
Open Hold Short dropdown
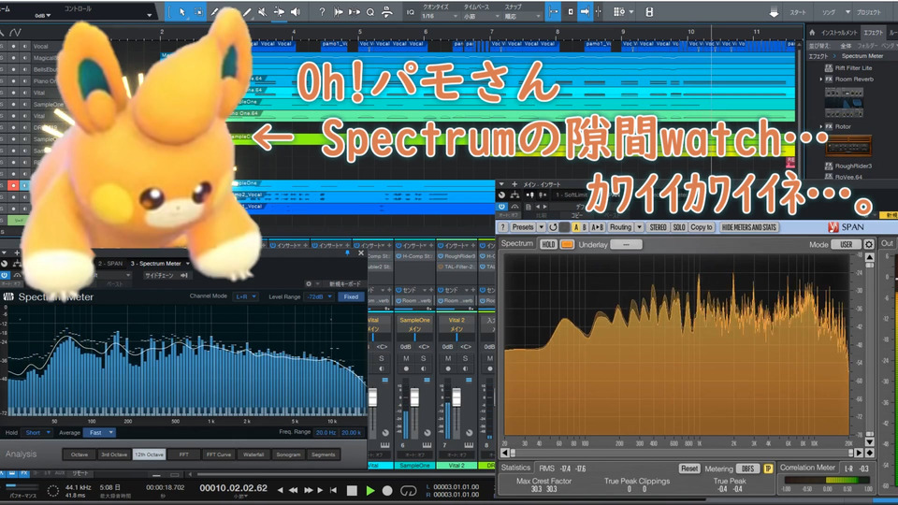tap(37, 433)
